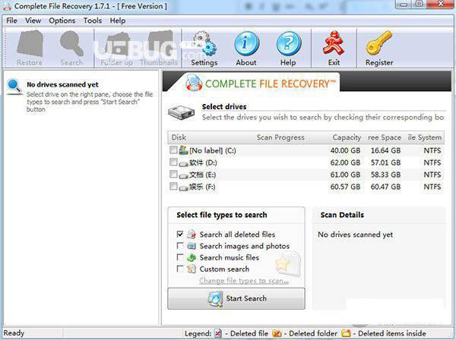
Task: Click the Start Search button
Action: (236, 298)
